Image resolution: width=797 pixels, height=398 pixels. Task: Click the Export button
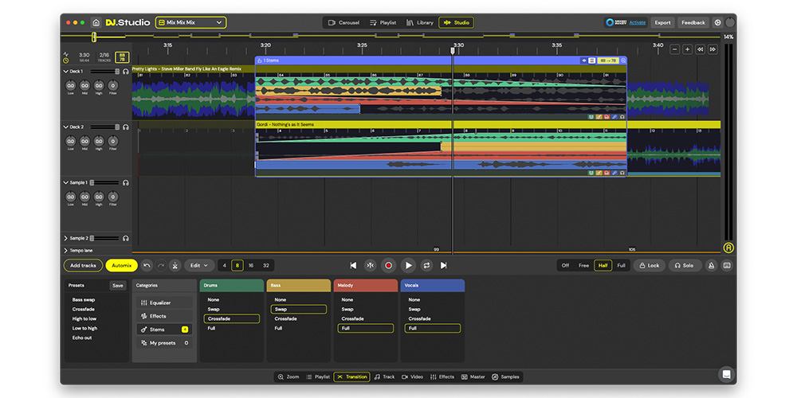(x=662, y=22)
